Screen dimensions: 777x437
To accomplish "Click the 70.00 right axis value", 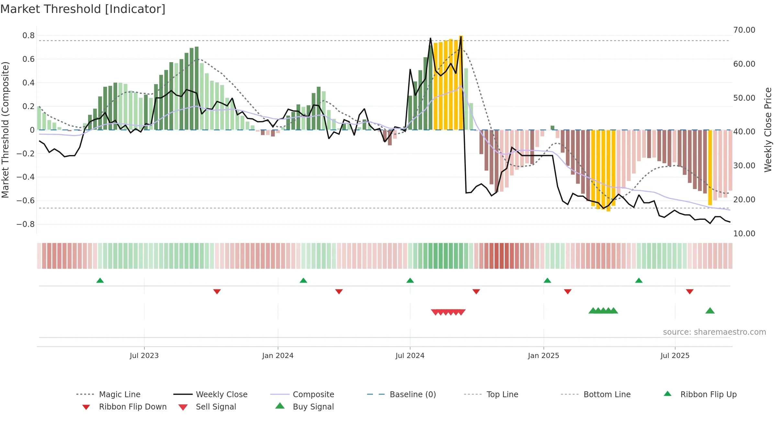I will click(744, 30).
